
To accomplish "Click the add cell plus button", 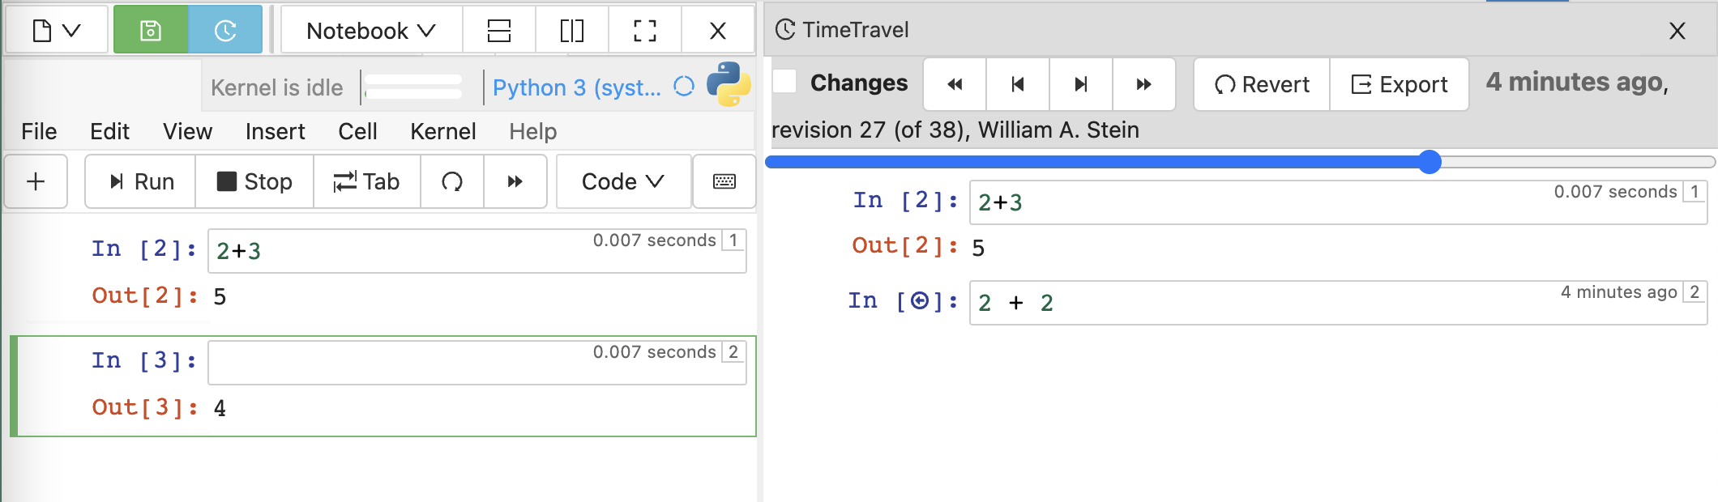I will click(35, 181).
